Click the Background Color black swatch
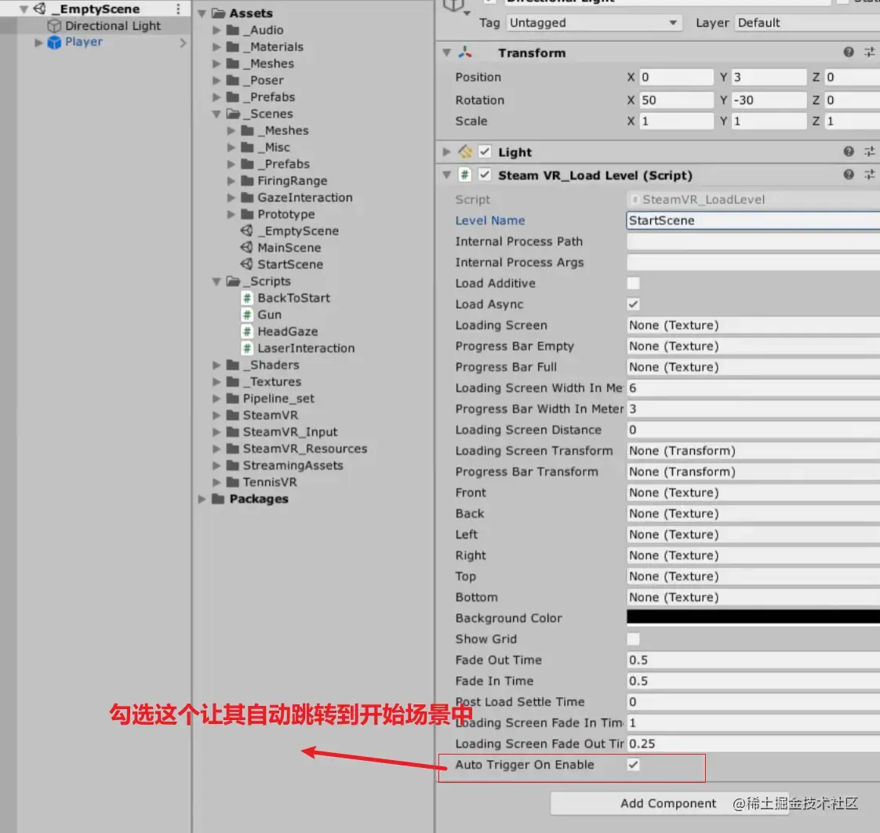This screenshot has height=833, width=880. [x=753, y=617]
